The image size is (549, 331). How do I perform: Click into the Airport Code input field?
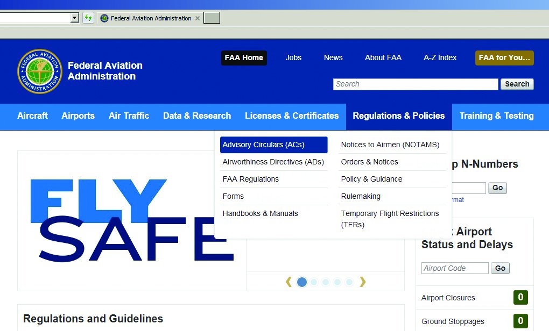coord(455,268)
